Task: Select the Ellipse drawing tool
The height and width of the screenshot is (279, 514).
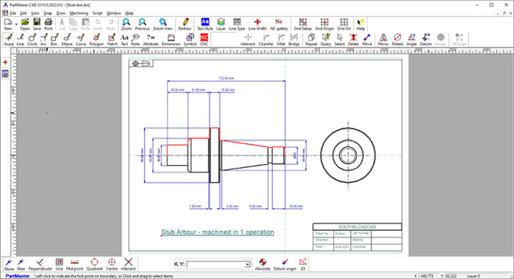Action: coord(67,39)
